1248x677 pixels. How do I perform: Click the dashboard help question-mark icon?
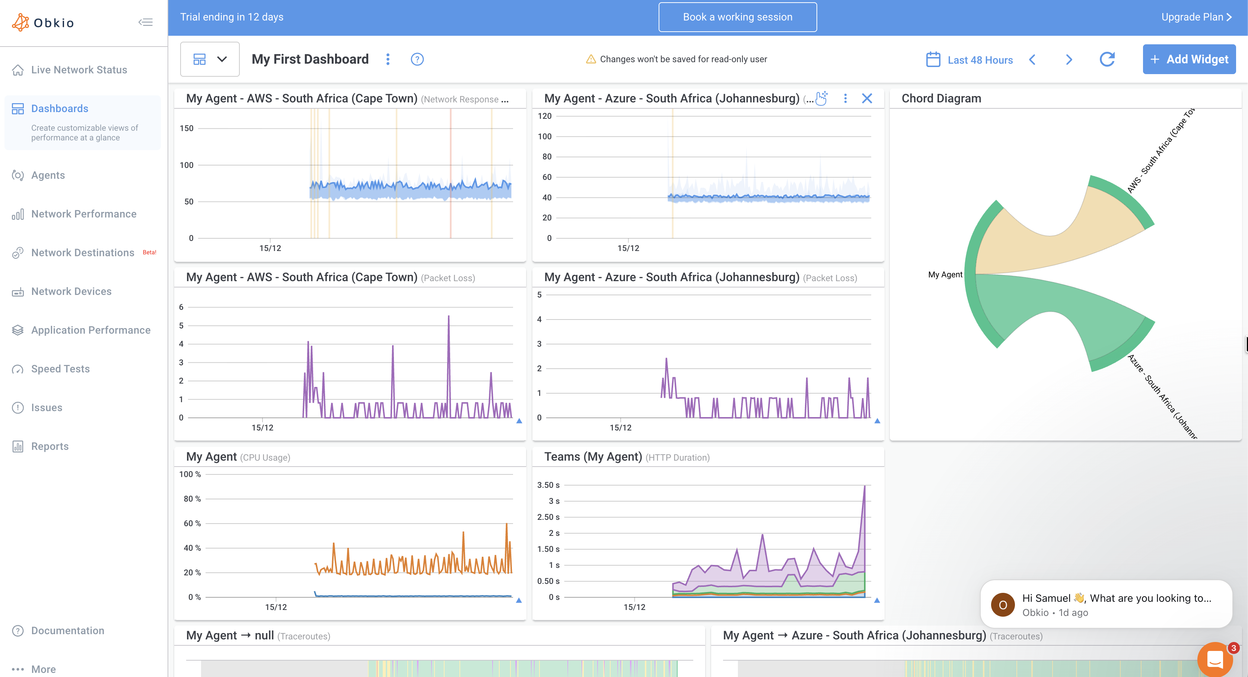(417, 59)
